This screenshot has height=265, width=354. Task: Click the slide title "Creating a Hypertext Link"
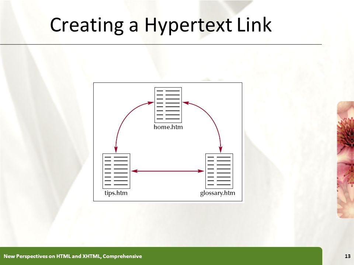(160, 25)
